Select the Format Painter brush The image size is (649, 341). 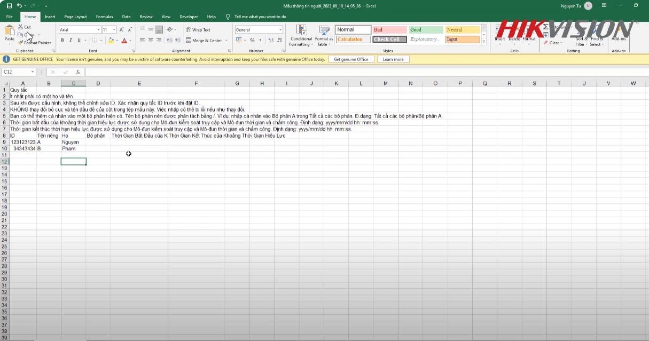(x=21, y=43)
